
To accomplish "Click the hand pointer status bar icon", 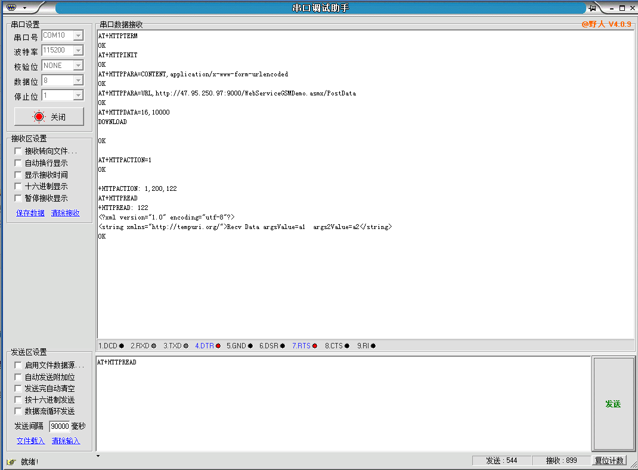I will pos(11,462).
